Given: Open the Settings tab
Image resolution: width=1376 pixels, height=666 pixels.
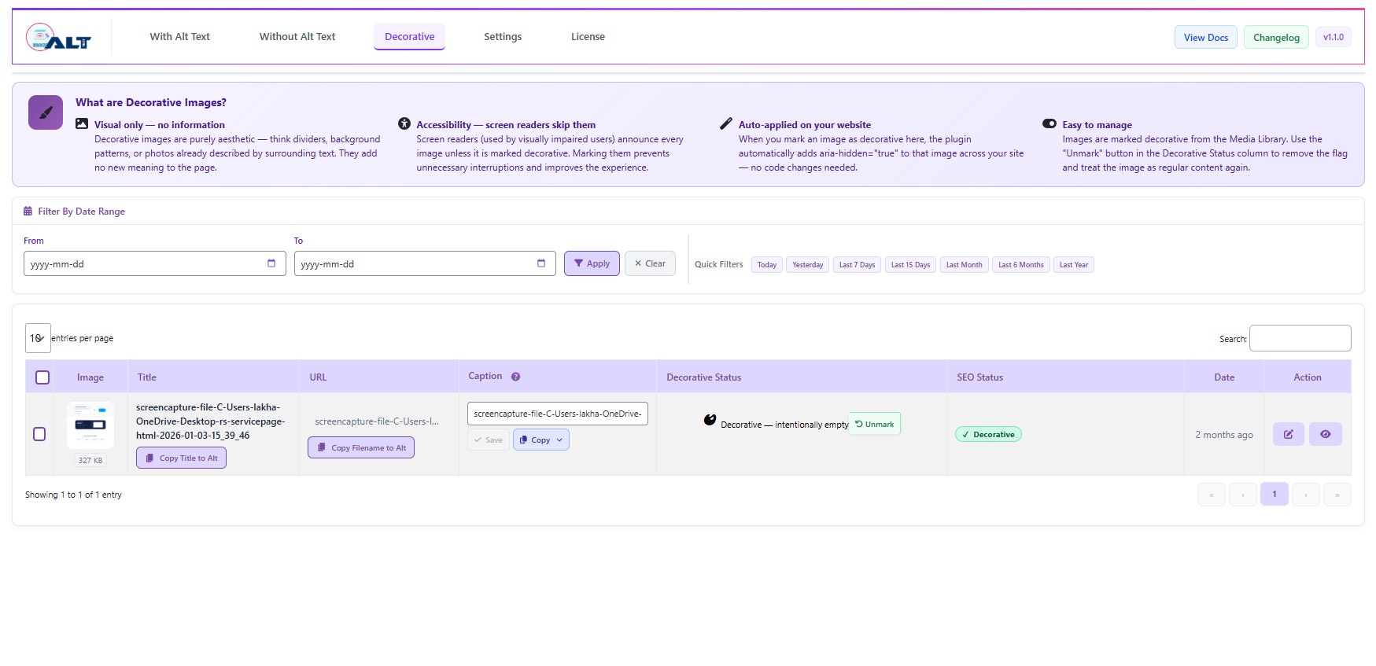Looking at the screenshot, I should [x=503, y=37].
